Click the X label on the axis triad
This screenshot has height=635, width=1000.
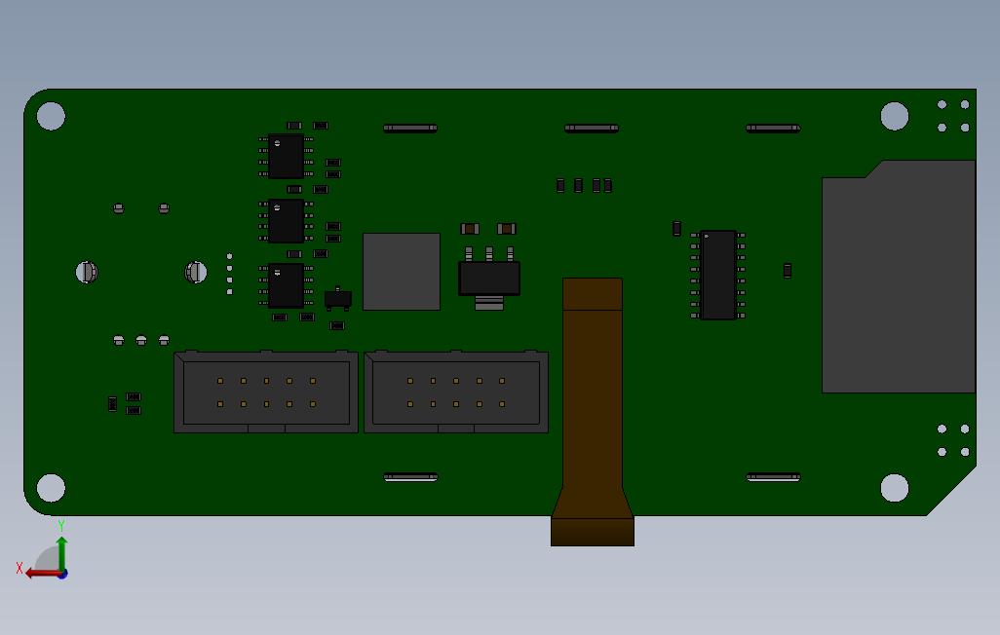[x=19, y=568]
